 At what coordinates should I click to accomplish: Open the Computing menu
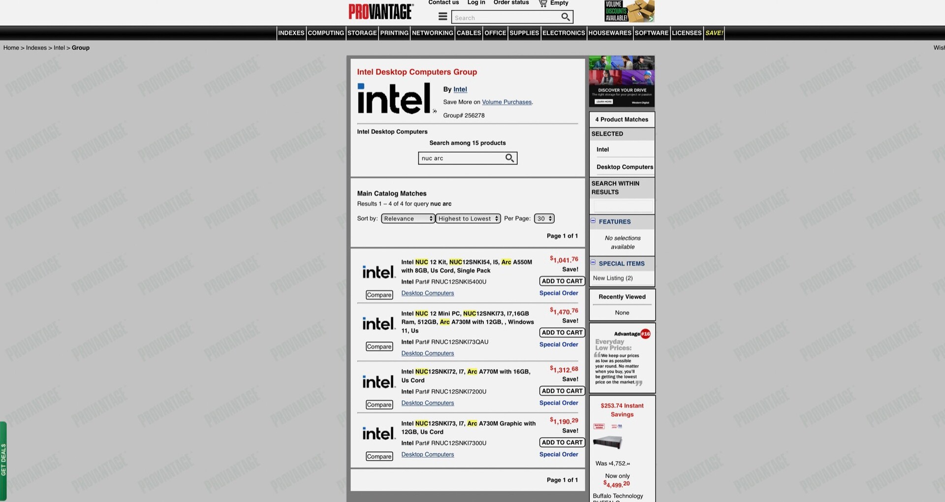[x=326, y=33]
